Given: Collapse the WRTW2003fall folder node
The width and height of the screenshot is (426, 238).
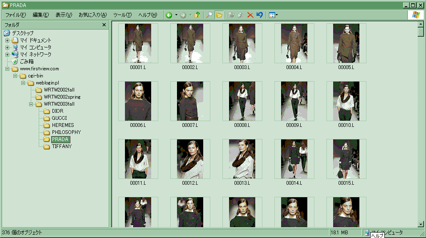Looking at the screenshot, I should (31, 104).
